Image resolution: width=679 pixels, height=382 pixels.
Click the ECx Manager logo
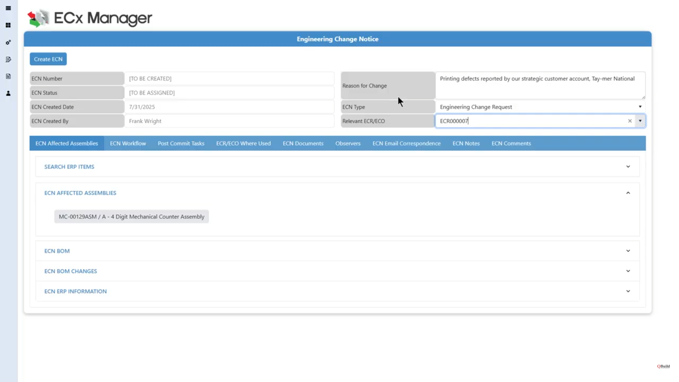(90, 18)
